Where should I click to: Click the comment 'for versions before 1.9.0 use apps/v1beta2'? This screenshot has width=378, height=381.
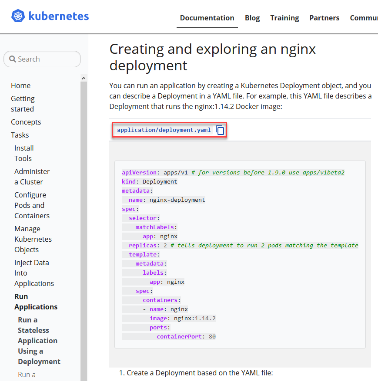click(268, 173)
